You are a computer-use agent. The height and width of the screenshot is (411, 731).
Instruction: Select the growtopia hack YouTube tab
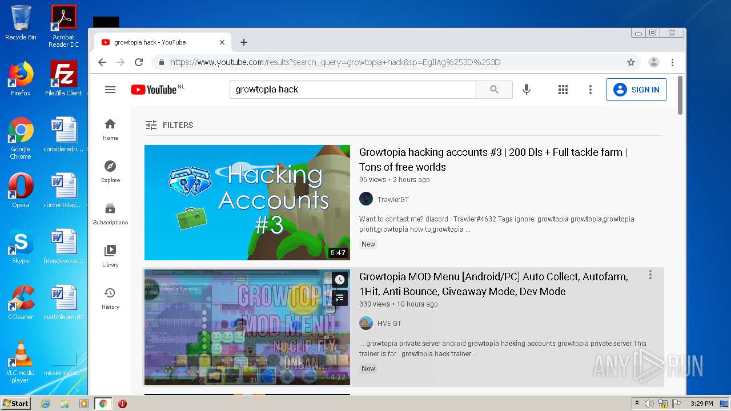163,42
